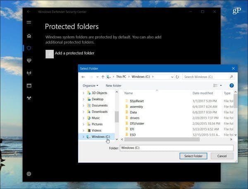Click the plus icon to add protected folder

point(50,54)
